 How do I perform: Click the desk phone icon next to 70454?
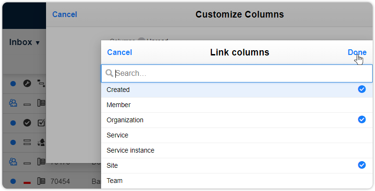coord(41,181)
